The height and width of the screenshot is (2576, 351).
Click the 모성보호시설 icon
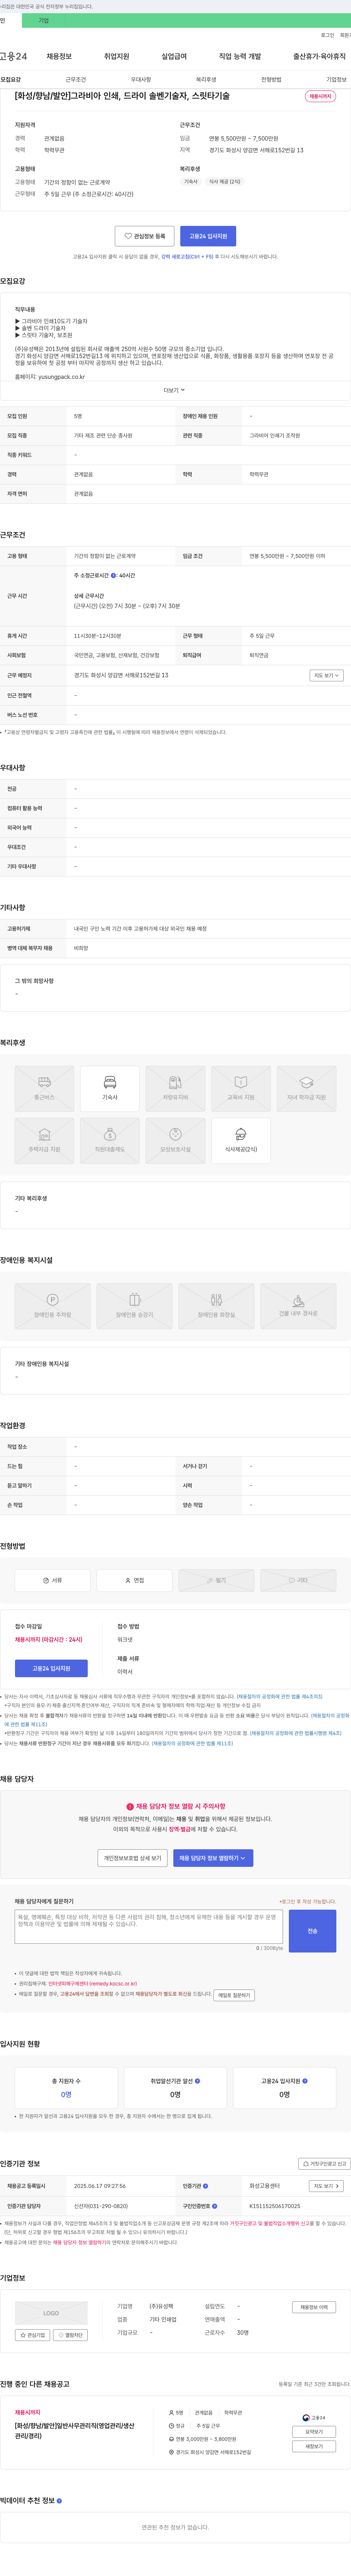[x=175, y=1141]
